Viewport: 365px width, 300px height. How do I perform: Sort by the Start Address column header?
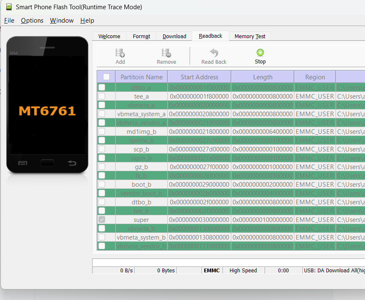(199, 77)
